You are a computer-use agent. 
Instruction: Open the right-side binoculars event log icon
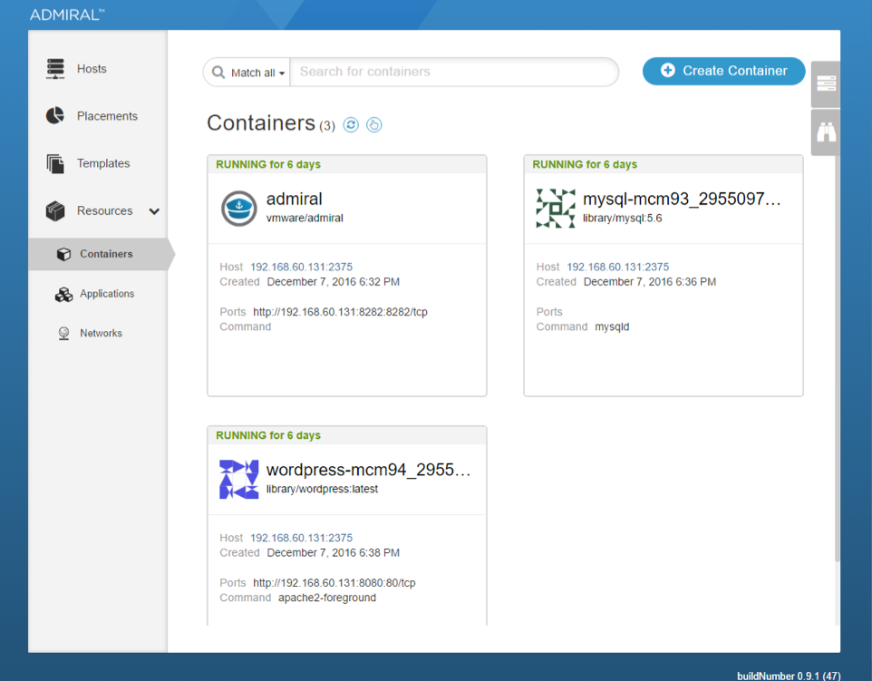[x=826, y=132]
